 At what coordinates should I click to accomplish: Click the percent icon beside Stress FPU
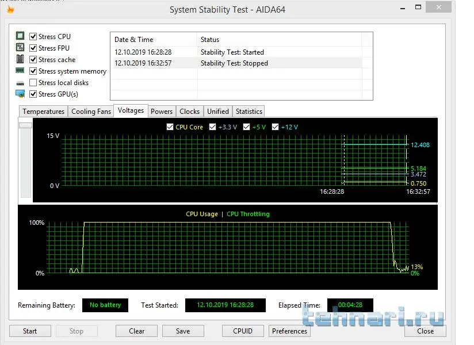20,47
